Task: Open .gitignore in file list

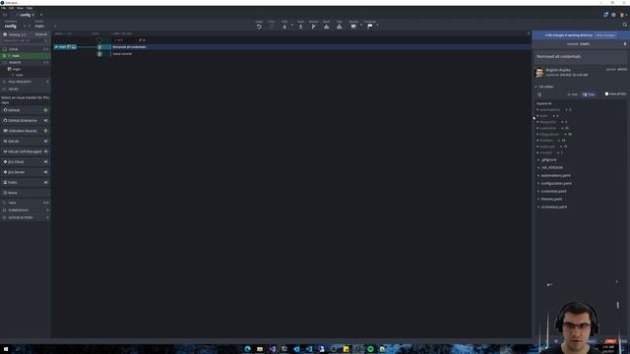Action: click(x=549, y=159)
